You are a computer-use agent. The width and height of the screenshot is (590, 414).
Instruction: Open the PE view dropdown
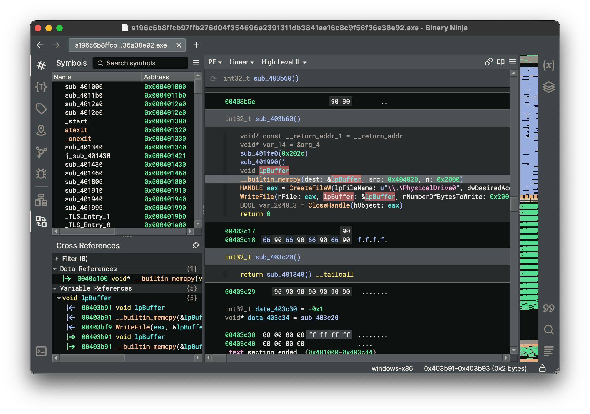coord(214,62)
